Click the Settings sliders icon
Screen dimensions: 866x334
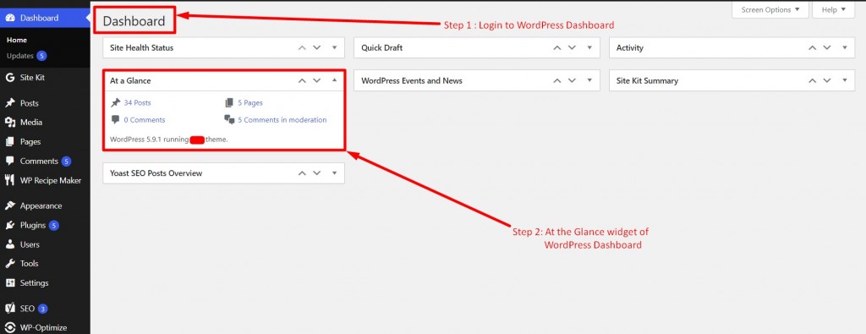(x=10, y=283)
